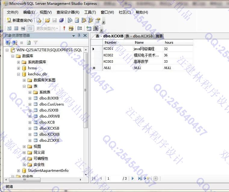This screenshot has height=192, width=229.
Task: Switch to the 表 - dbo.KCXSB tab
Action: coord(139,36)
